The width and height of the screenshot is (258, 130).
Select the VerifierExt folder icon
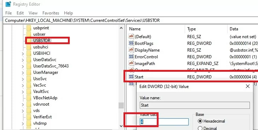click(29, 117)
